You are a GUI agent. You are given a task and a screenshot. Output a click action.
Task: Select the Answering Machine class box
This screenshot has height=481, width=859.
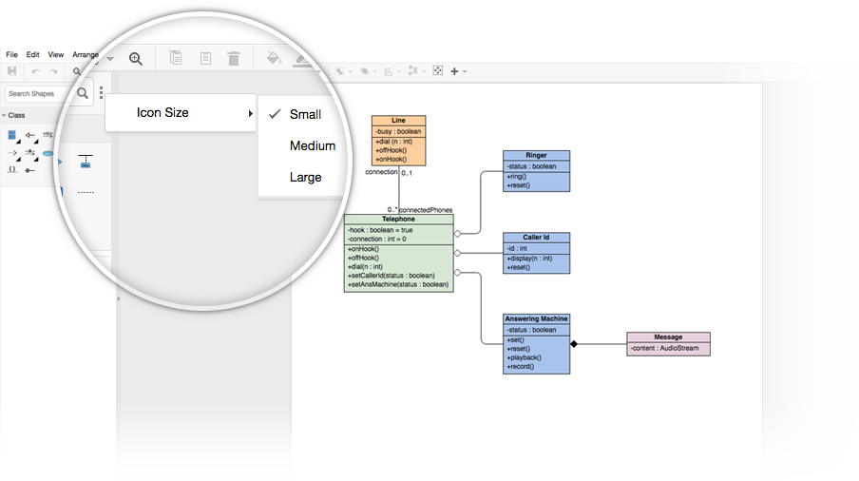click(x=536, y=344)
